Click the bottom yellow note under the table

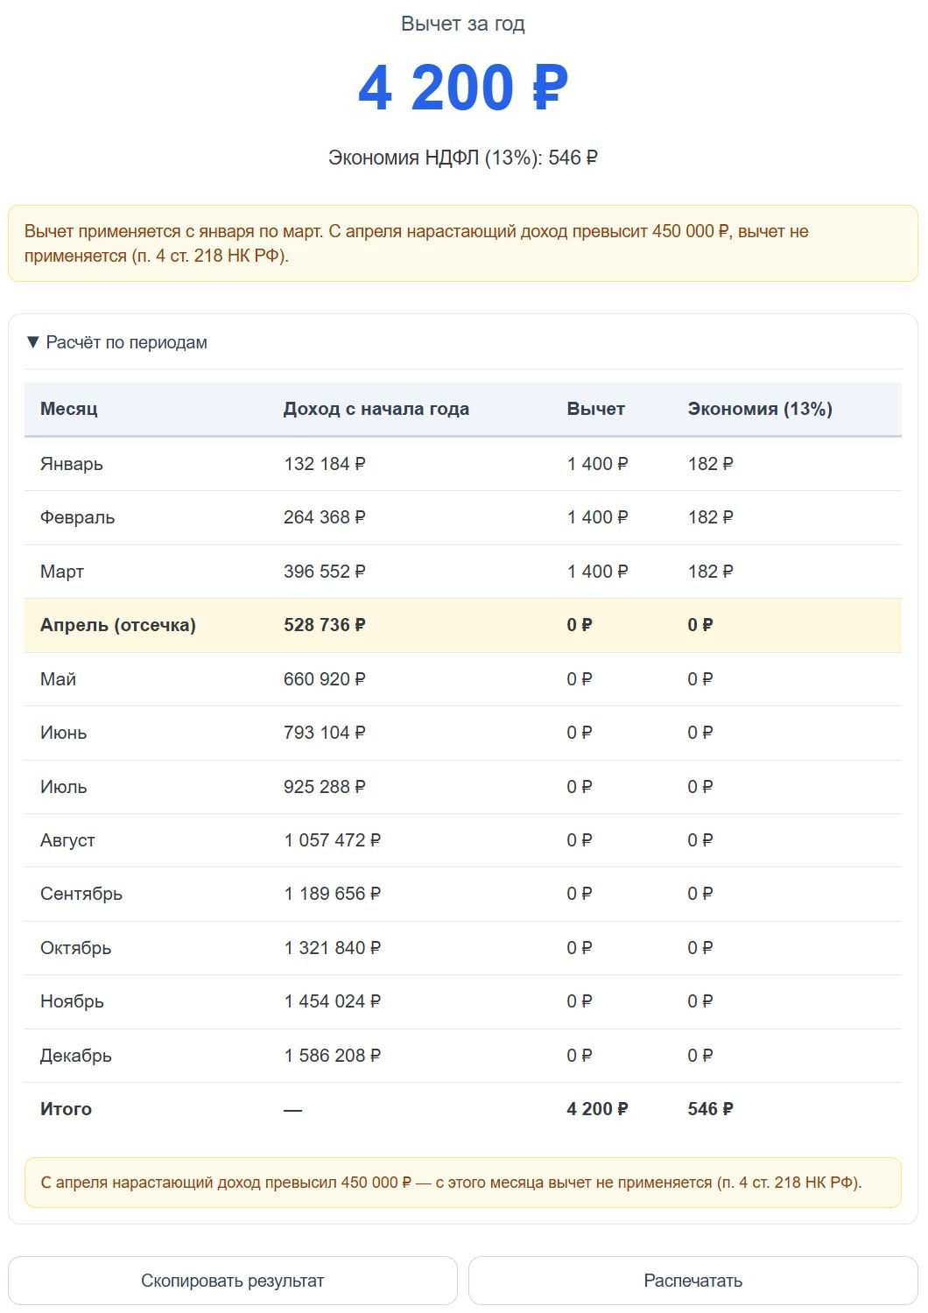(x=463, y=1183)
